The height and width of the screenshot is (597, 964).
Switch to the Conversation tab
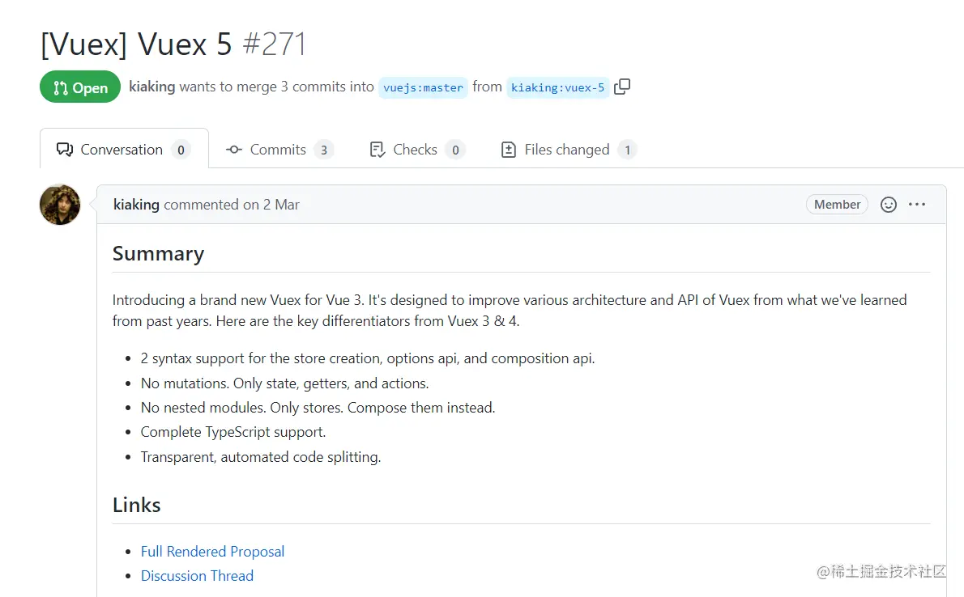pos(124,149)
